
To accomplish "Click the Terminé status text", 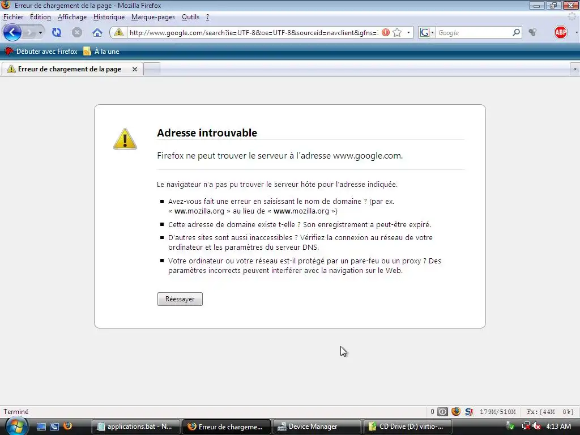I will click(16, 412).
